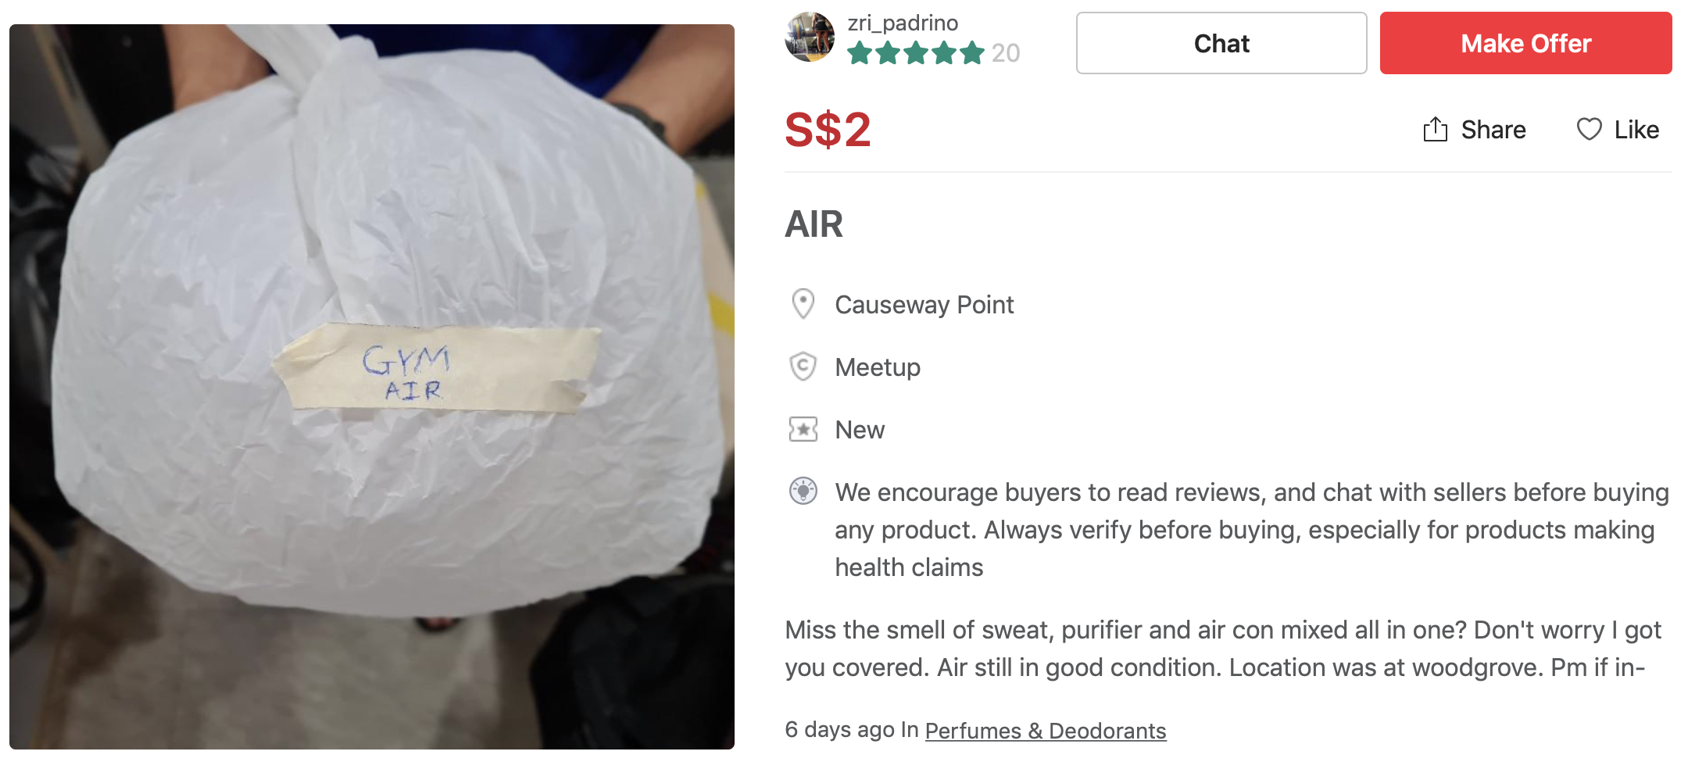Click the share arrow icon
Image resolution: width=1688 pixels, height=762 pixels.
pos(1435,129)
